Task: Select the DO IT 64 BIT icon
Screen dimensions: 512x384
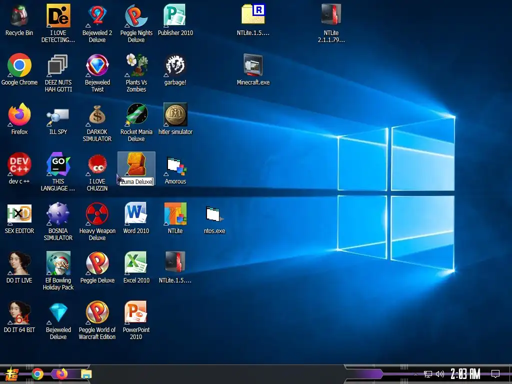Action: (x=19, y=313)
